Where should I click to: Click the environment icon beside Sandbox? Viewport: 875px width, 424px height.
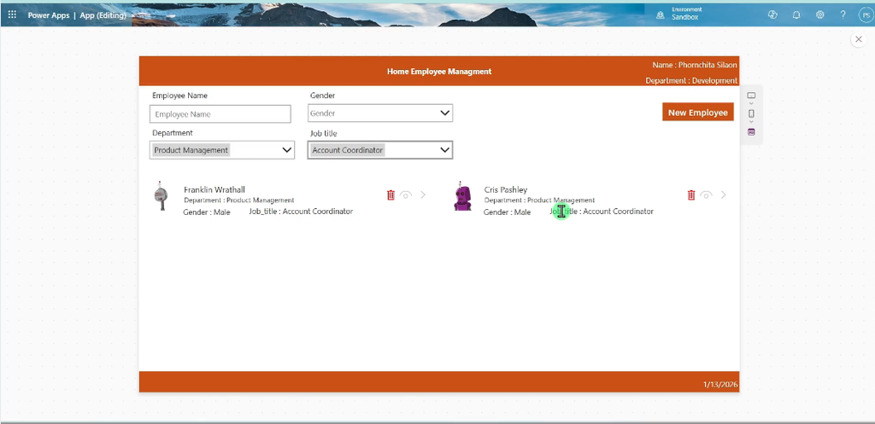(x=661, y=15)
